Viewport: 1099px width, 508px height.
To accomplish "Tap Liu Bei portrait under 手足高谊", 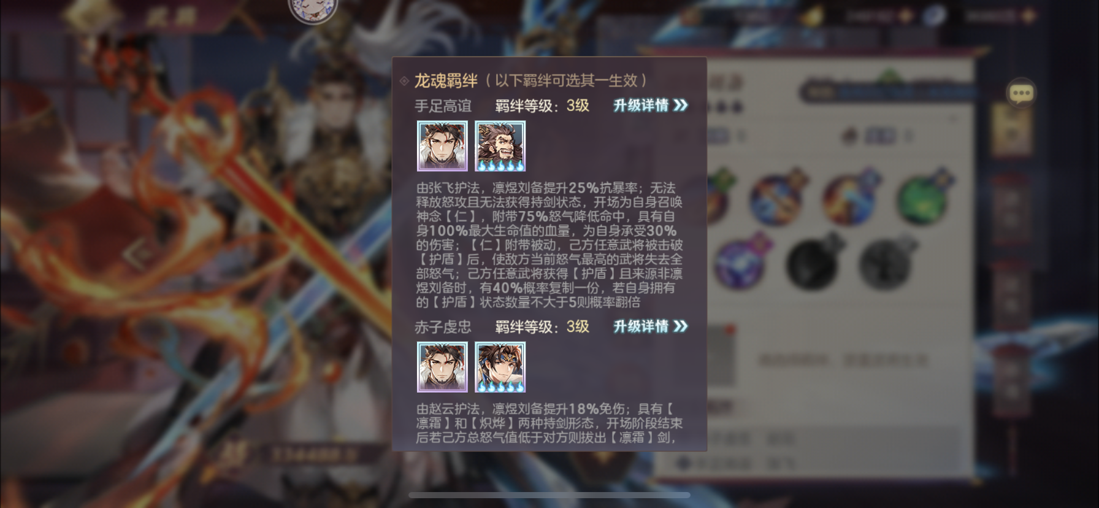I will (442, 146).
